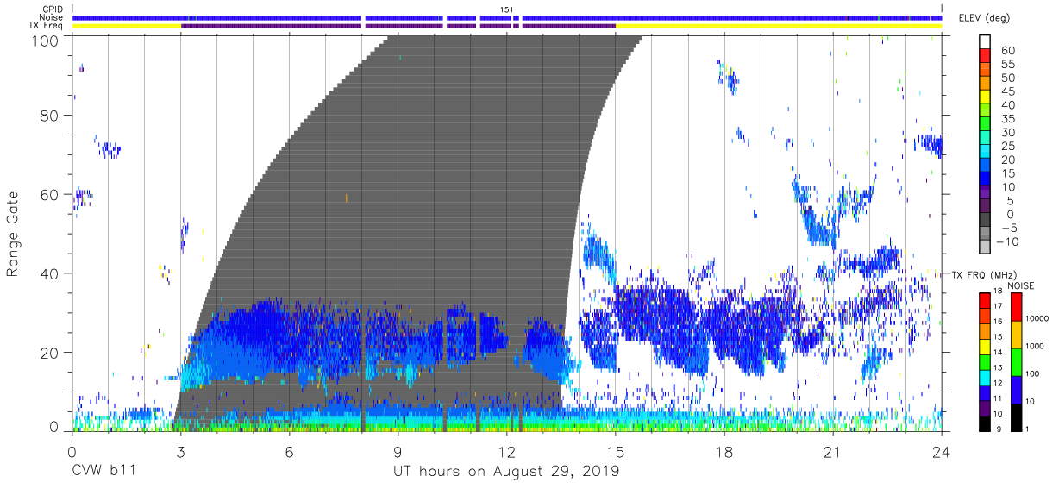
Task: Click the CPID value '151' above the plot
Action: point(507,9)
